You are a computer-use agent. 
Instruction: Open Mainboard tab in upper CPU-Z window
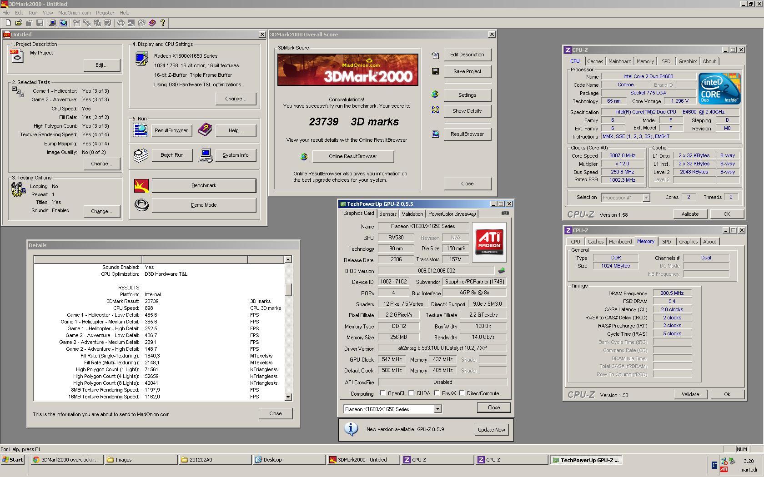pyautogui.click(x=620, y=61)
